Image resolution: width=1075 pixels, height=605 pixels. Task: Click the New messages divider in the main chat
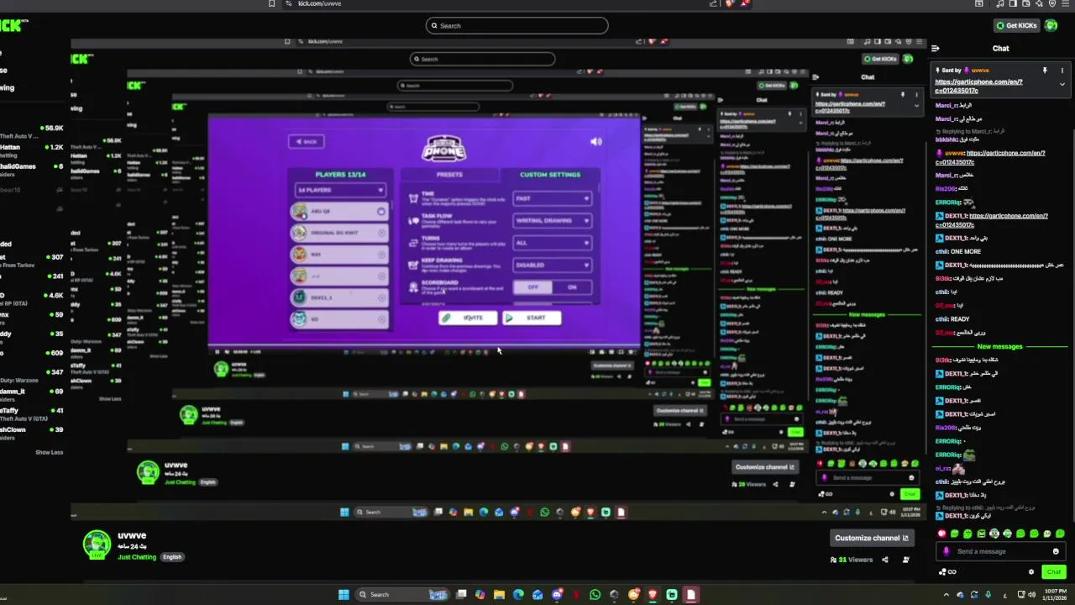click(999, 346)
